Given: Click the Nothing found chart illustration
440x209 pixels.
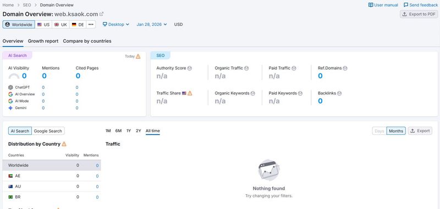Looking at the screenshot, I should pyautogui.click(x=269, y=170).
